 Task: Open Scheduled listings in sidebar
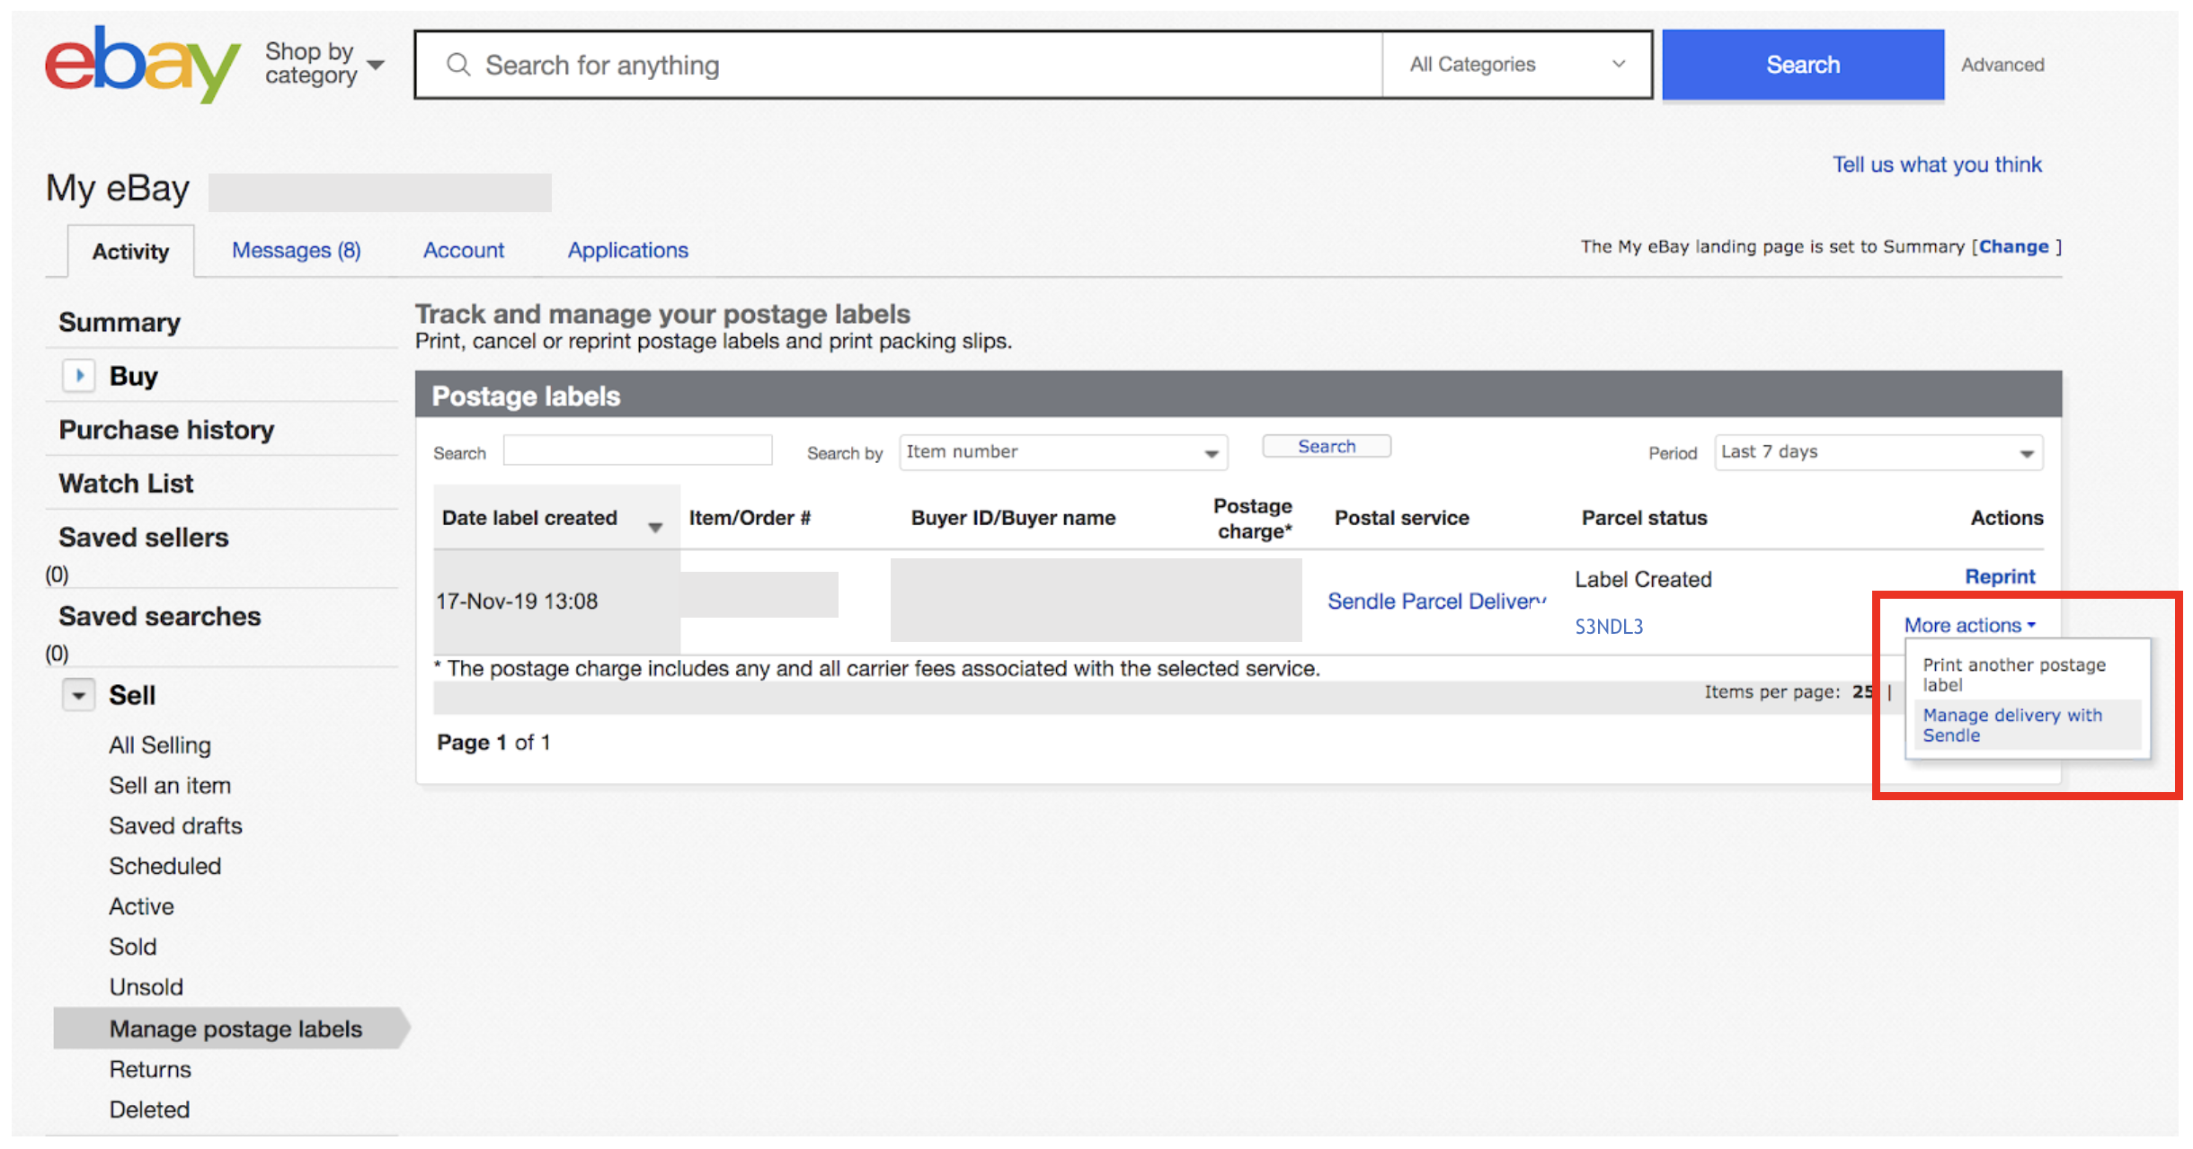164,867
